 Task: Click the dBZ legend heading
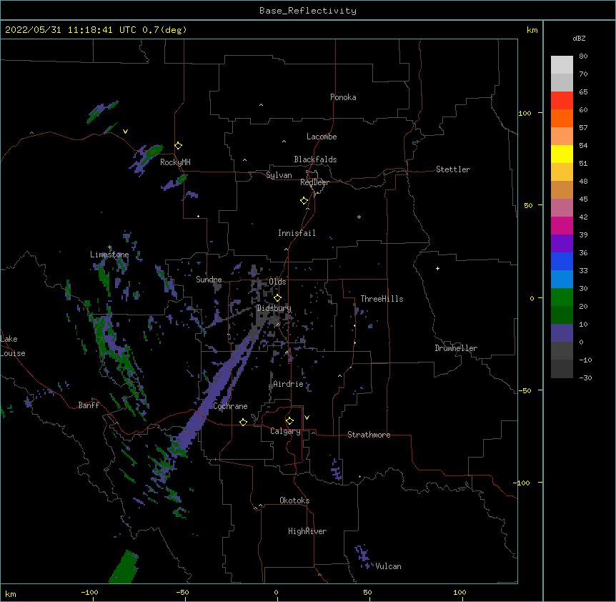(579, 39)
